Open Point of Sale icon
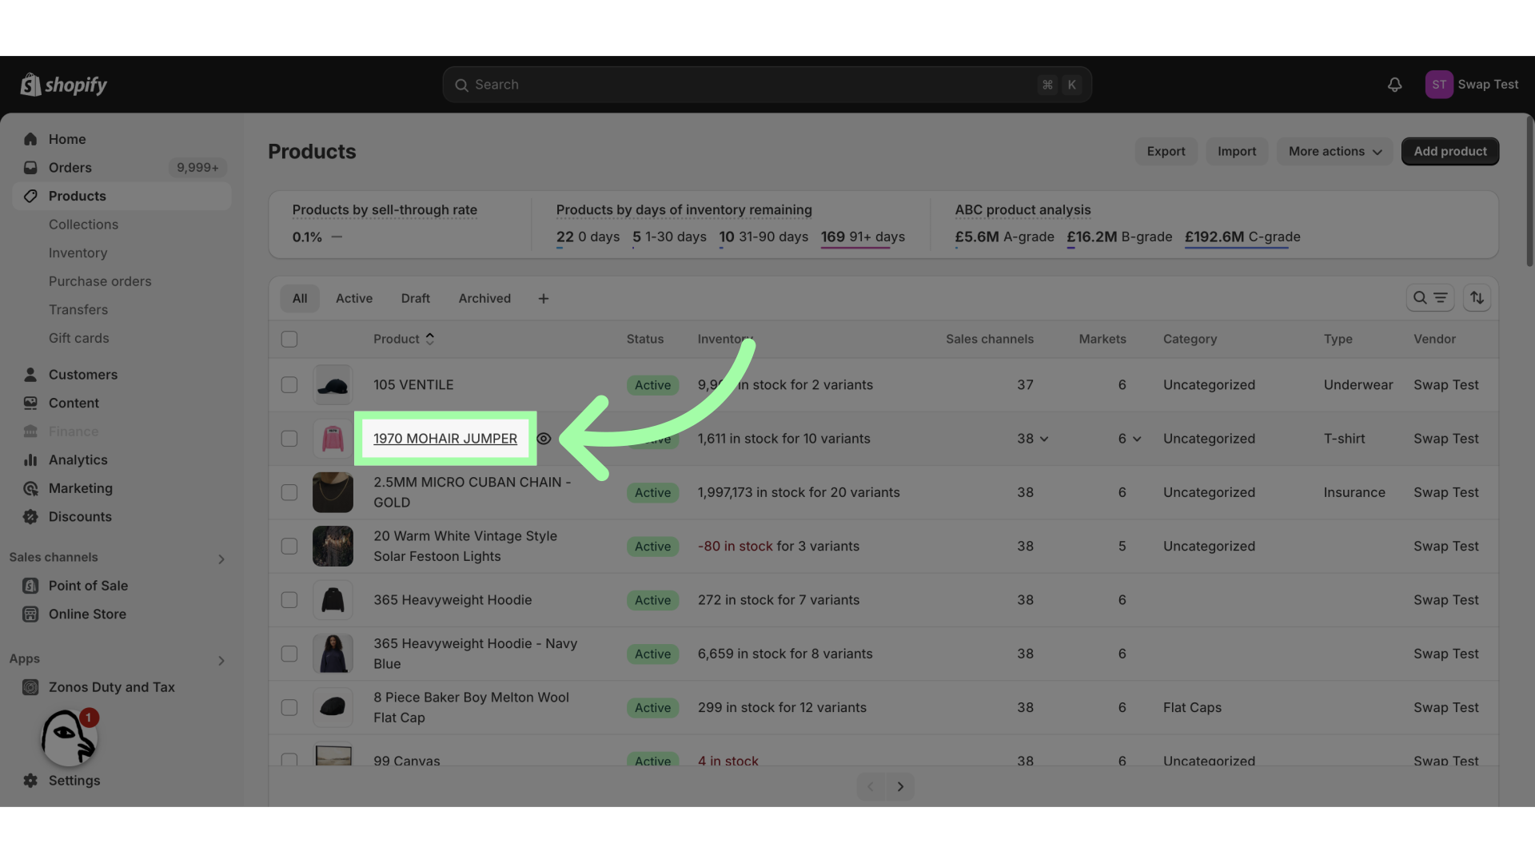The height and width of the screenshot is (863, 1535). [x=30, y=585]
